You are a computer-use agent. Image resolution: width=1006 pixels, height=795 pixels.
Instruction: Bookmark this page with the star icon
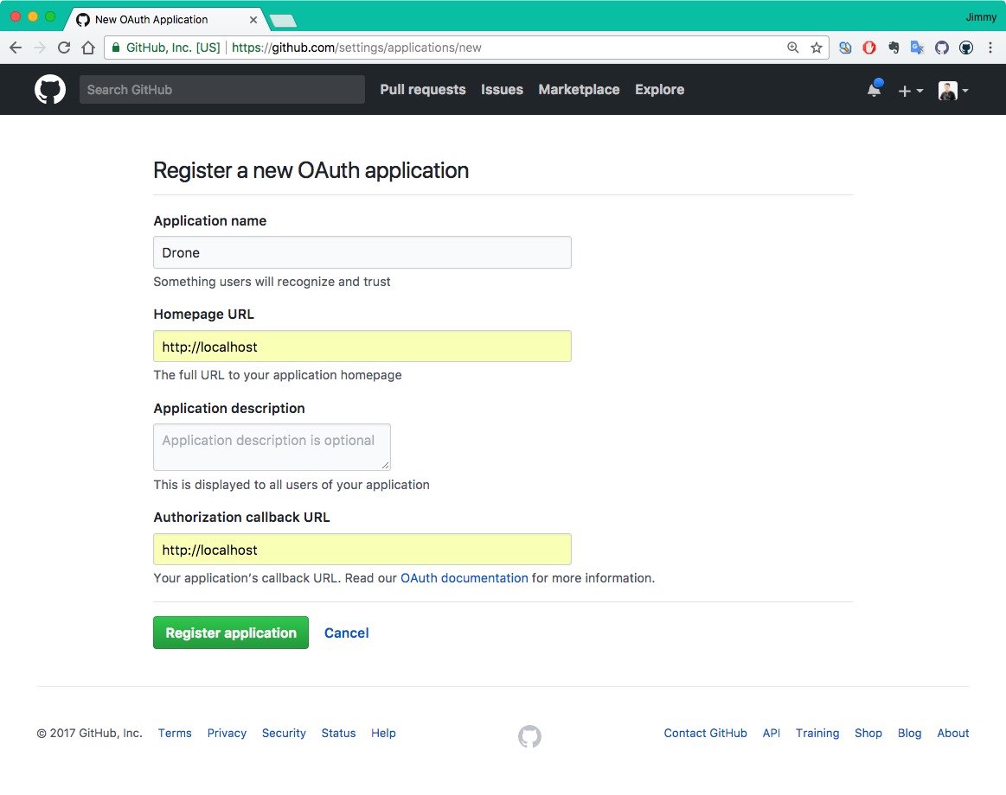pyautogui.click(x=816, y=48)
